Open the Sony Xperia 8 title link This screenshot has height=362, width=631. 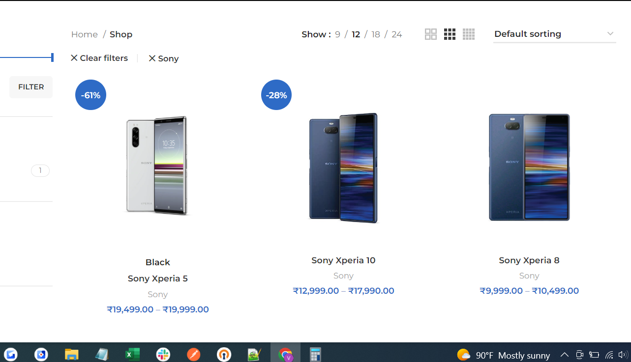529,260
